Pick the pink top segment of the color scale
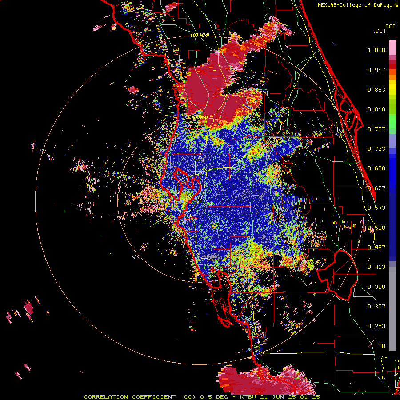This screenshot has height=400, width=400. click(x=392, y=47)
